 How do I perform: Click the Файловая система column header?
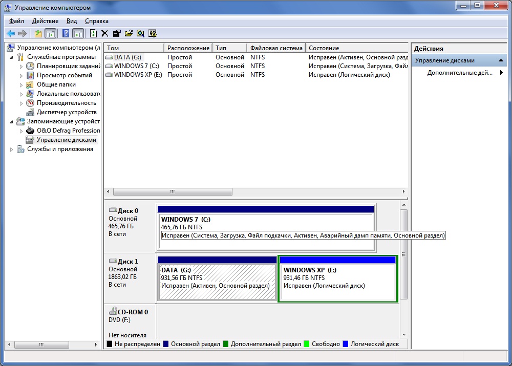275,48
